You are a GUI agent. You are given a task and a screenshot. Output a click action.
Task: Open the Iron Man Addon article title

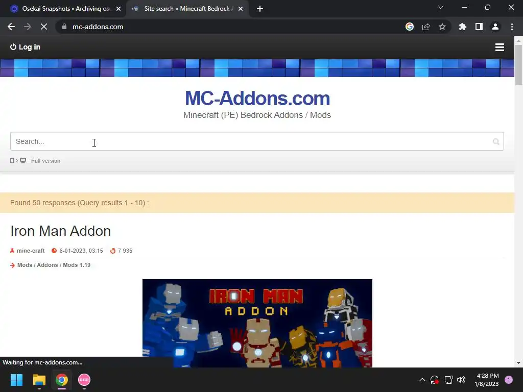tap(61, 231)
